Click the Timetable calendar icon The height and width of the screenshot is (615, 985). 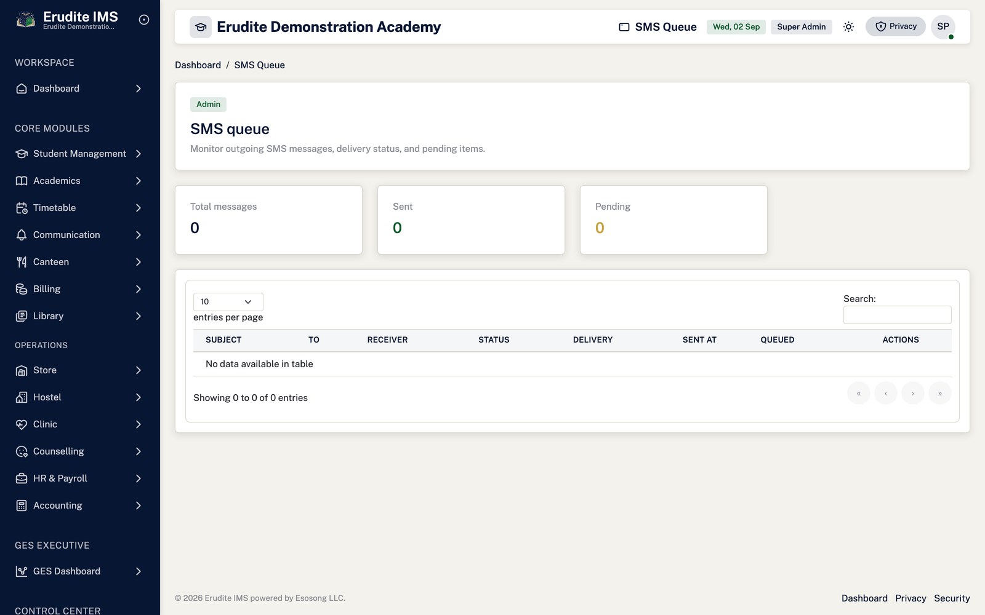22,208
